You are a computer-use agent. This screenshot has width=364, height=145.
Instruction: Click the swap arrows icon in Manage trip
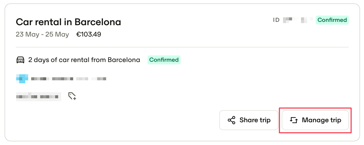(294, 120)
